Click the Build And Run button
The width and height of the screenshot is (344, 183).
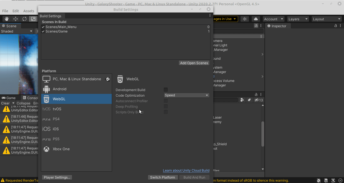tap(194, 177)
